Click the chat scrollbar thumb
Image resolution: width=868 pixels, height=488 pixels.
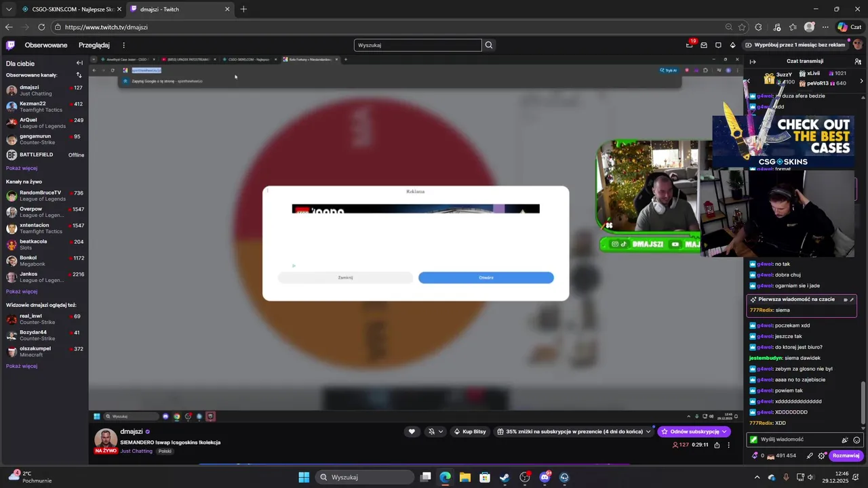click(x=863, y=403)
